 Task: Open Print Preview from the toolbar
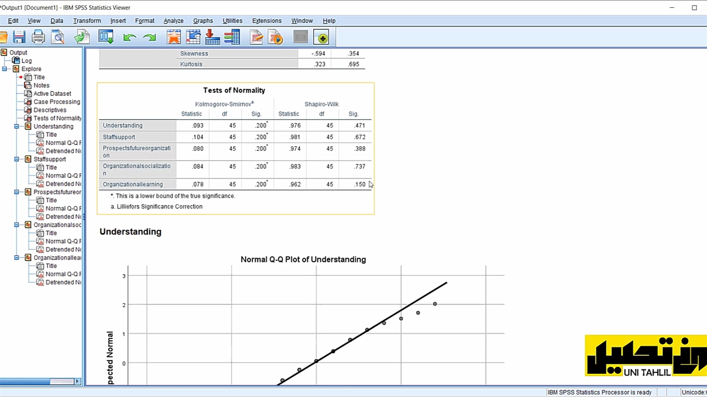click(58, 37)
